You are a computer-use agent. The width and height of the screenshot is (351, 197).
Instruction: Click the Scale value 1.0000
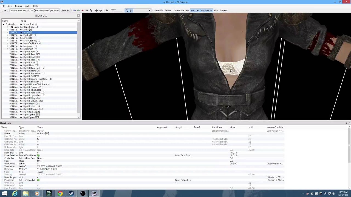pos(40,172)
